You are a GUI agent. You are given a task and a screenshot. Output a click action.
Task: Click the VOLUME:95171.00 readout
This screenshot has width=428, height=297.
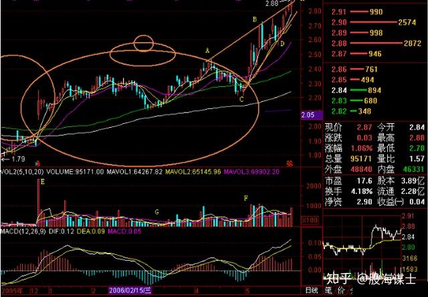tap(75, 172)
